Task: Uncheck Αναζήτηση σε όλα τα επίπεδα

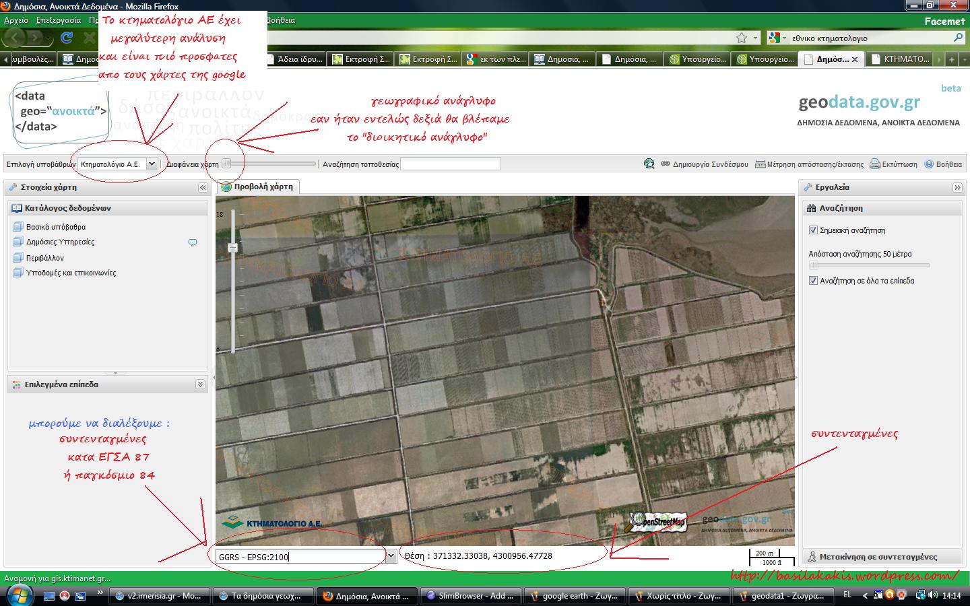Action: pos(813,281)
